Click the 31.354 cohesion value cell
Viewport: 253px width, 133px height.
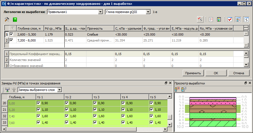coord(128,40)
